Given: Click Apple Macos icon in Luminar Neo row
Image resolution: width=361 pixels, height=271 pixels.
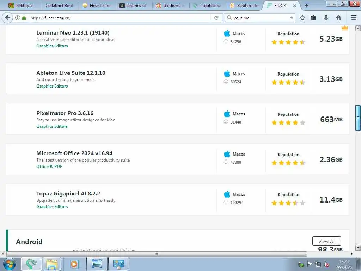Looking at the screenshot, I should pos(227,34).
